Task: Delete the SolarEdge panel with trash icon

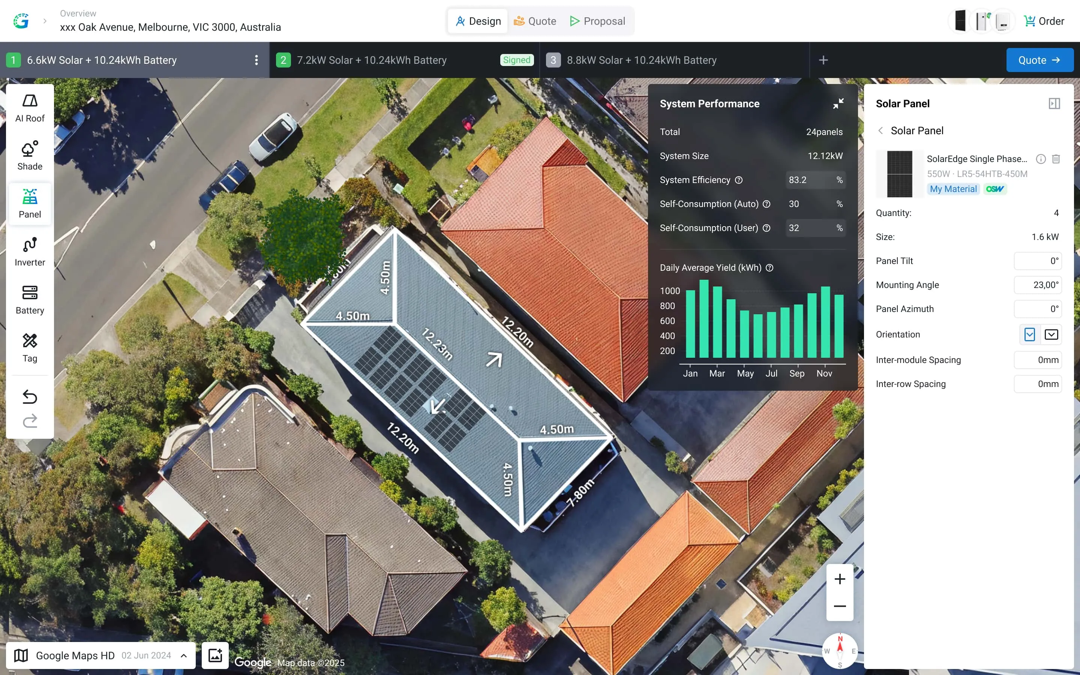Action: pyautogui.click(x=1056, y=159)
